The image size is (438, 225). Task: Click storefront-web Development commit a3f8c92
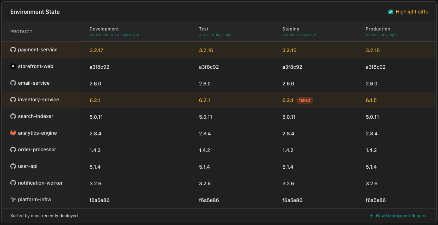tap(99, 67)
